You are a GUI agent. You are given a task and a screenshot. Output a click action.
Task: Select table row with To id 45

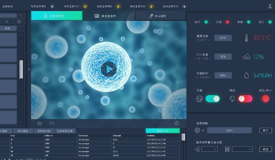(90, 148)
